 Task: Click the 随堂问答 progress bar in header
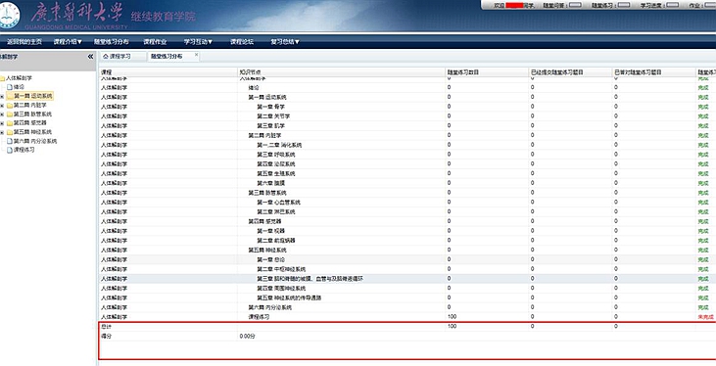[x=575, y=5]
